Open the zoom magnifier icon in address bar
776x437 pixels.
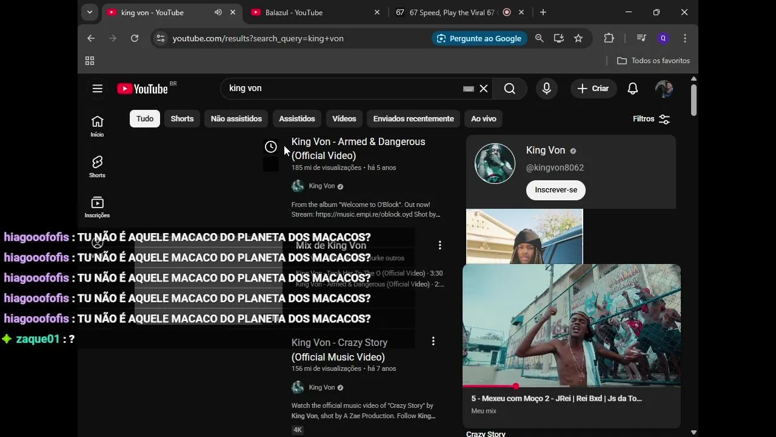click(540, 38)
